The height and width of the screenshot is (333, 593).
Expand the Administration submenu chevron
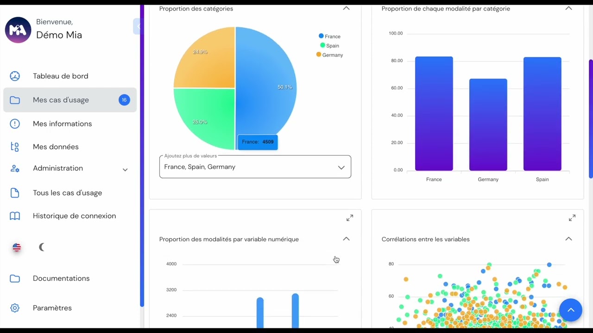pyautogui.click(x=125, y=170)
